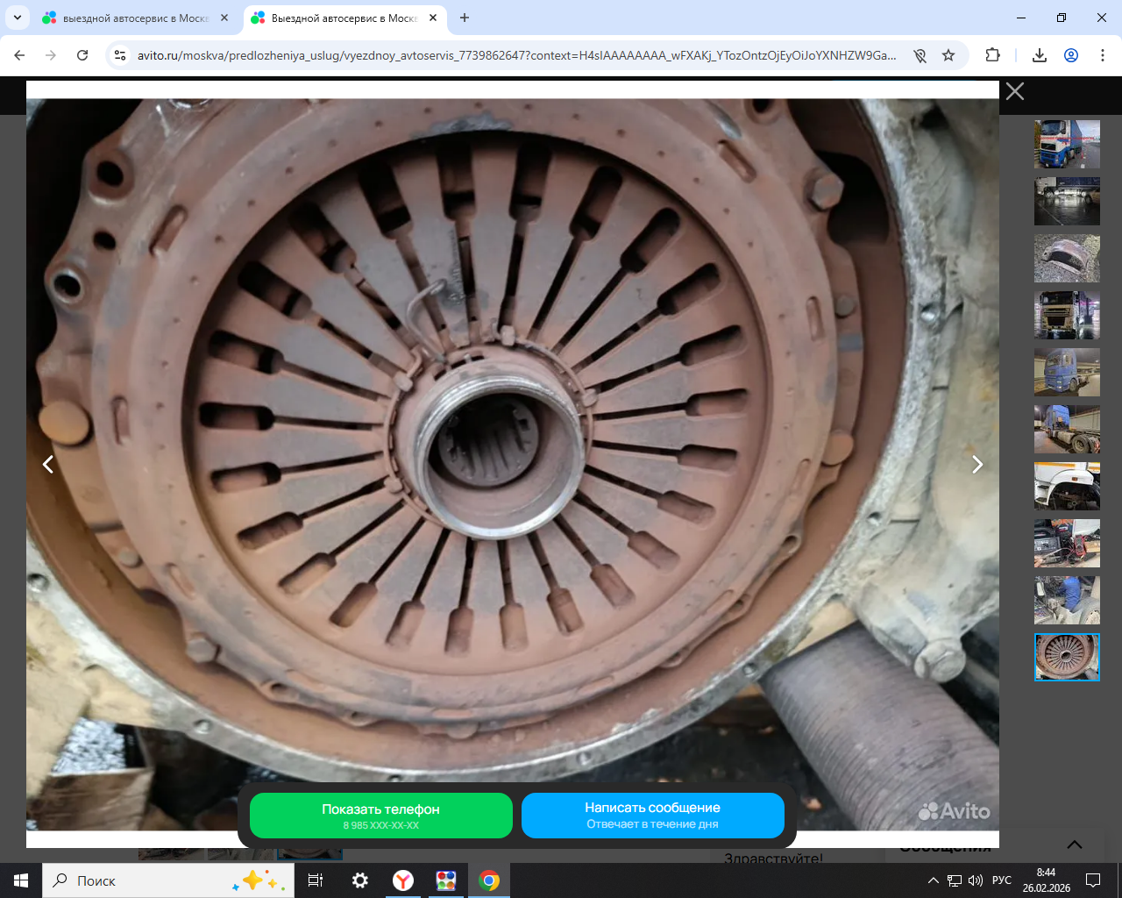This screenshot has height=898, width=1122.
Task: Reload the Avito page
Action: [x=82, y=55]
